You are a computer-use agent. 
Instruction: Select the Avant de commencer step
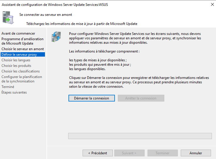[x=18, y=33]
